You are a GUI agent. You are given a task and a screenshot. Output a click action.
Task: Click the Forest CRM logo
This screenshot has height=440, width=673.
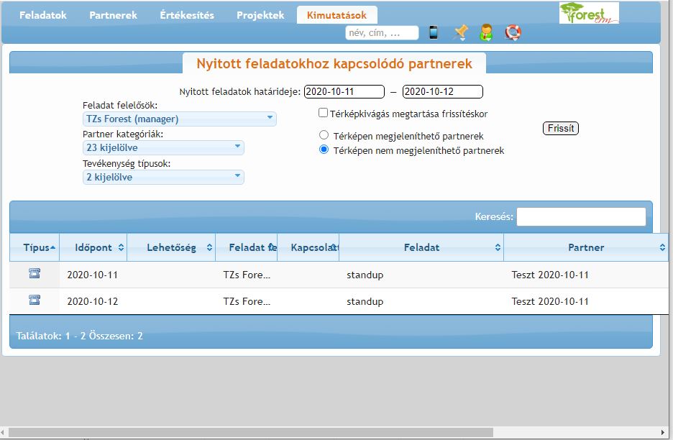tap(587, 14)
